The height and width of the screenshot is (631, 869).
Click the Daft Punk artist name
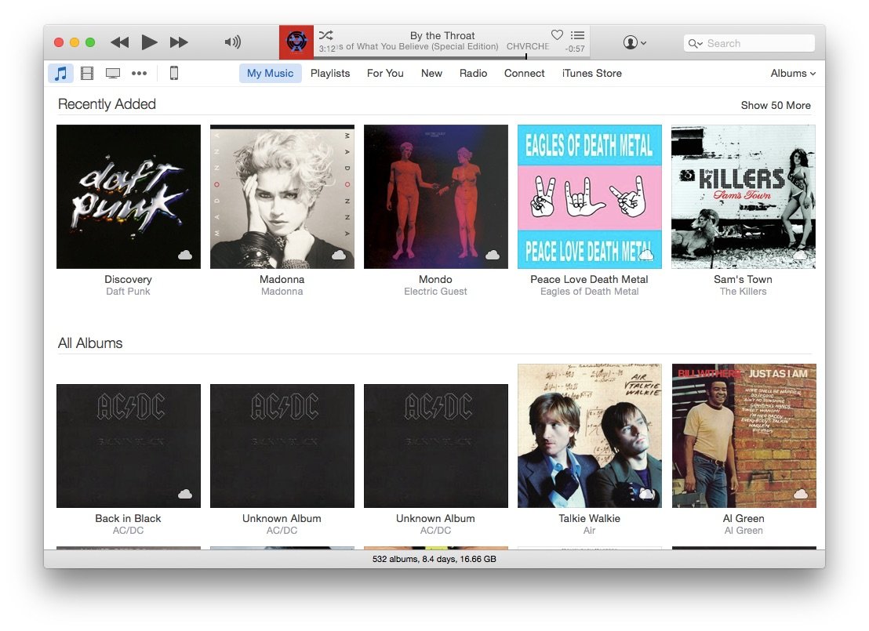click(x=128, y=292)
